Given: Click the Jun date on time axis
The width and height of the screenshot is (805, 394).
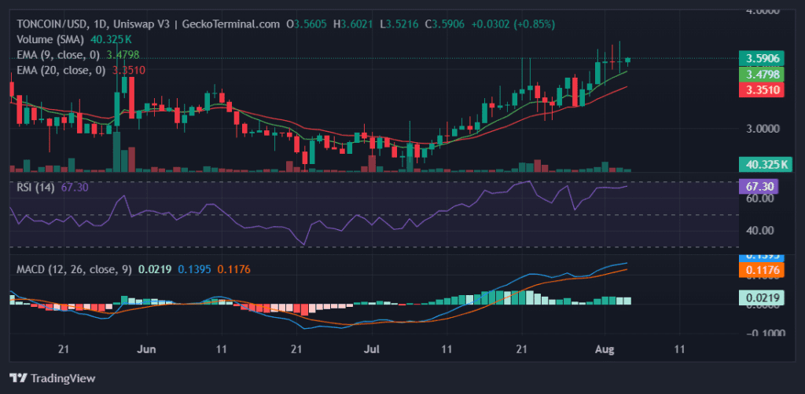Looking at the screenshot, I should tap(147, 350).
